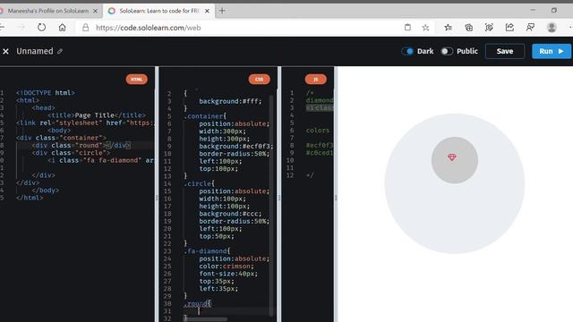The height and width of the screenshot is (322, 573).
Task: Click the .circle{ selector line in CSS
Action: (x=199, y=183)
